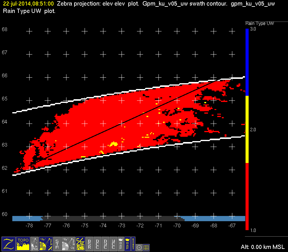Click the DWC icon

105,244
